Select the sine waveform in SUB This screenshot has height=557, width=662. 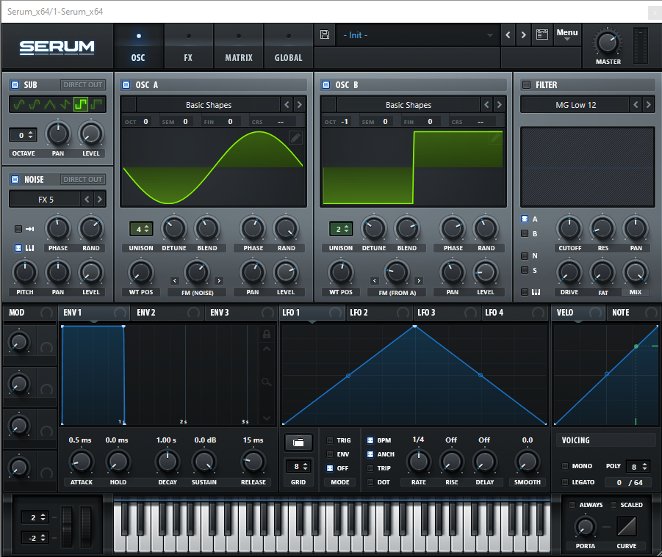point(19,104)
